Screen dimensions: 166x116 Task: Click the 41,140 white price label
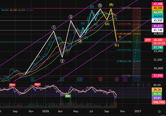click(x=158, y=30)
